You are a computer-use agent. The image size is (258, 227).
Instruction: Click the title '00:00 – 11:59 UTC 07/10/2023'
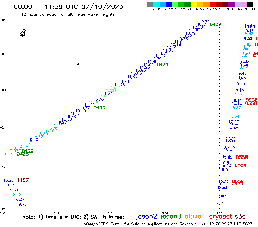click(68, 7)
